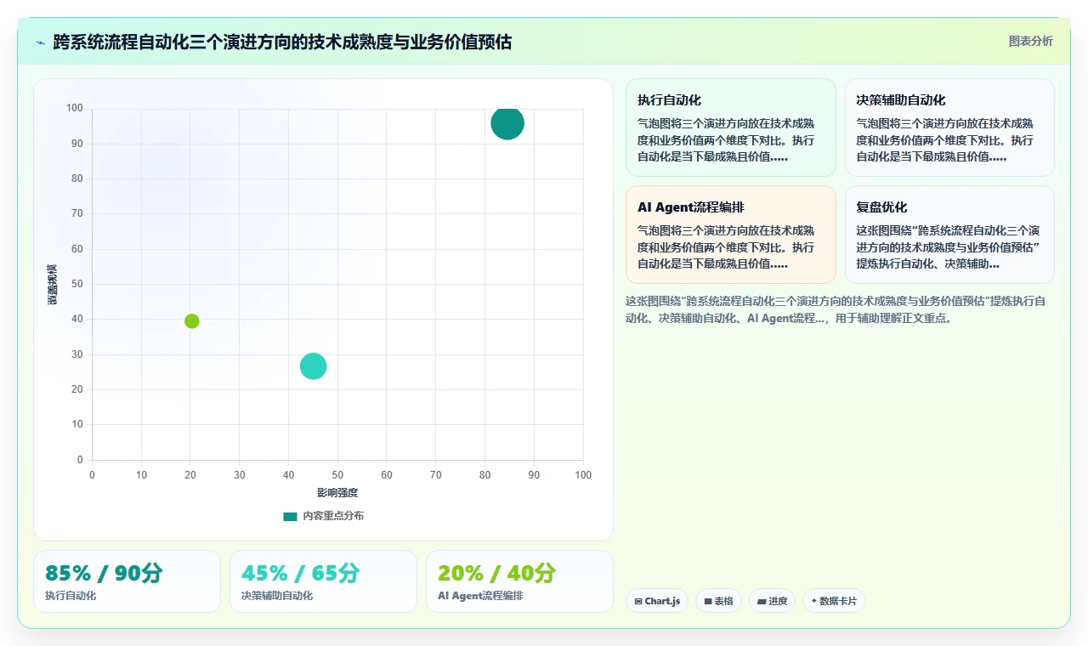The width and height of the screenshot is (1088, 646).
Task: Click the lightning icon beside the title
Action: click(40, 42)
